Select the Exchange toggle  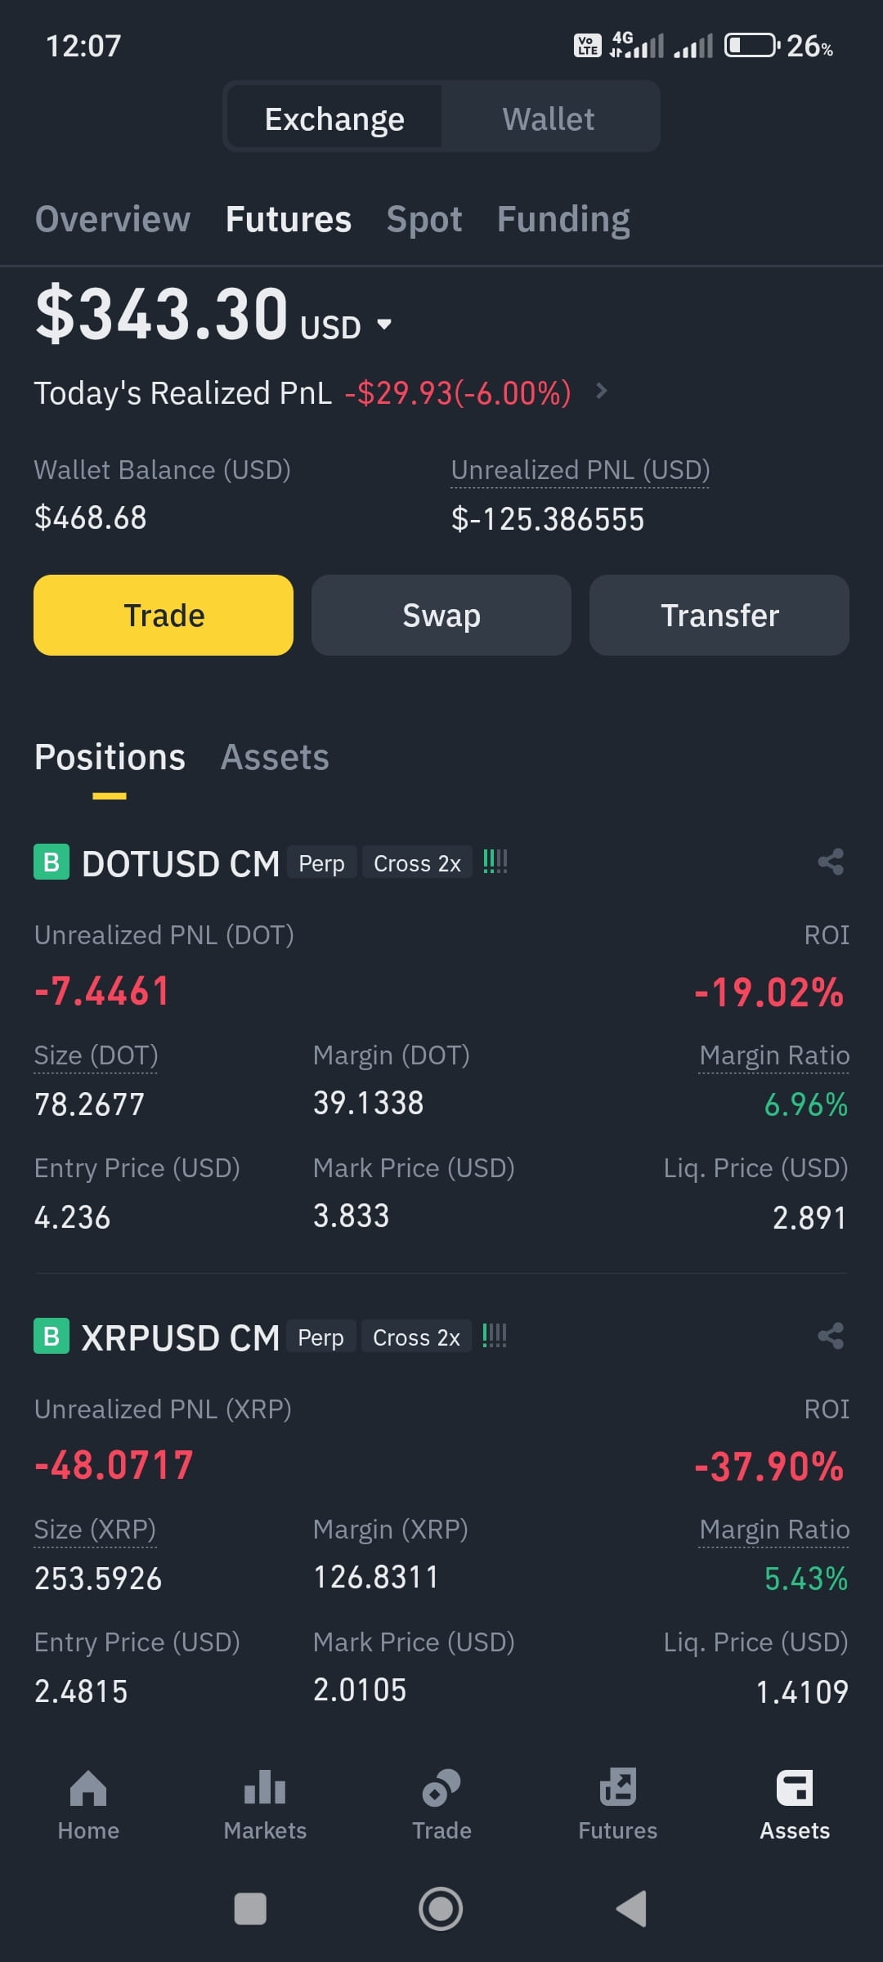334,119
